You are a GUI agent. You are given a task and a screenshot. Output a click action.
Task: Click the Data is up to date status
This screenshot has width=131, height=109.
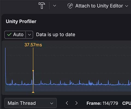[56, 35]
